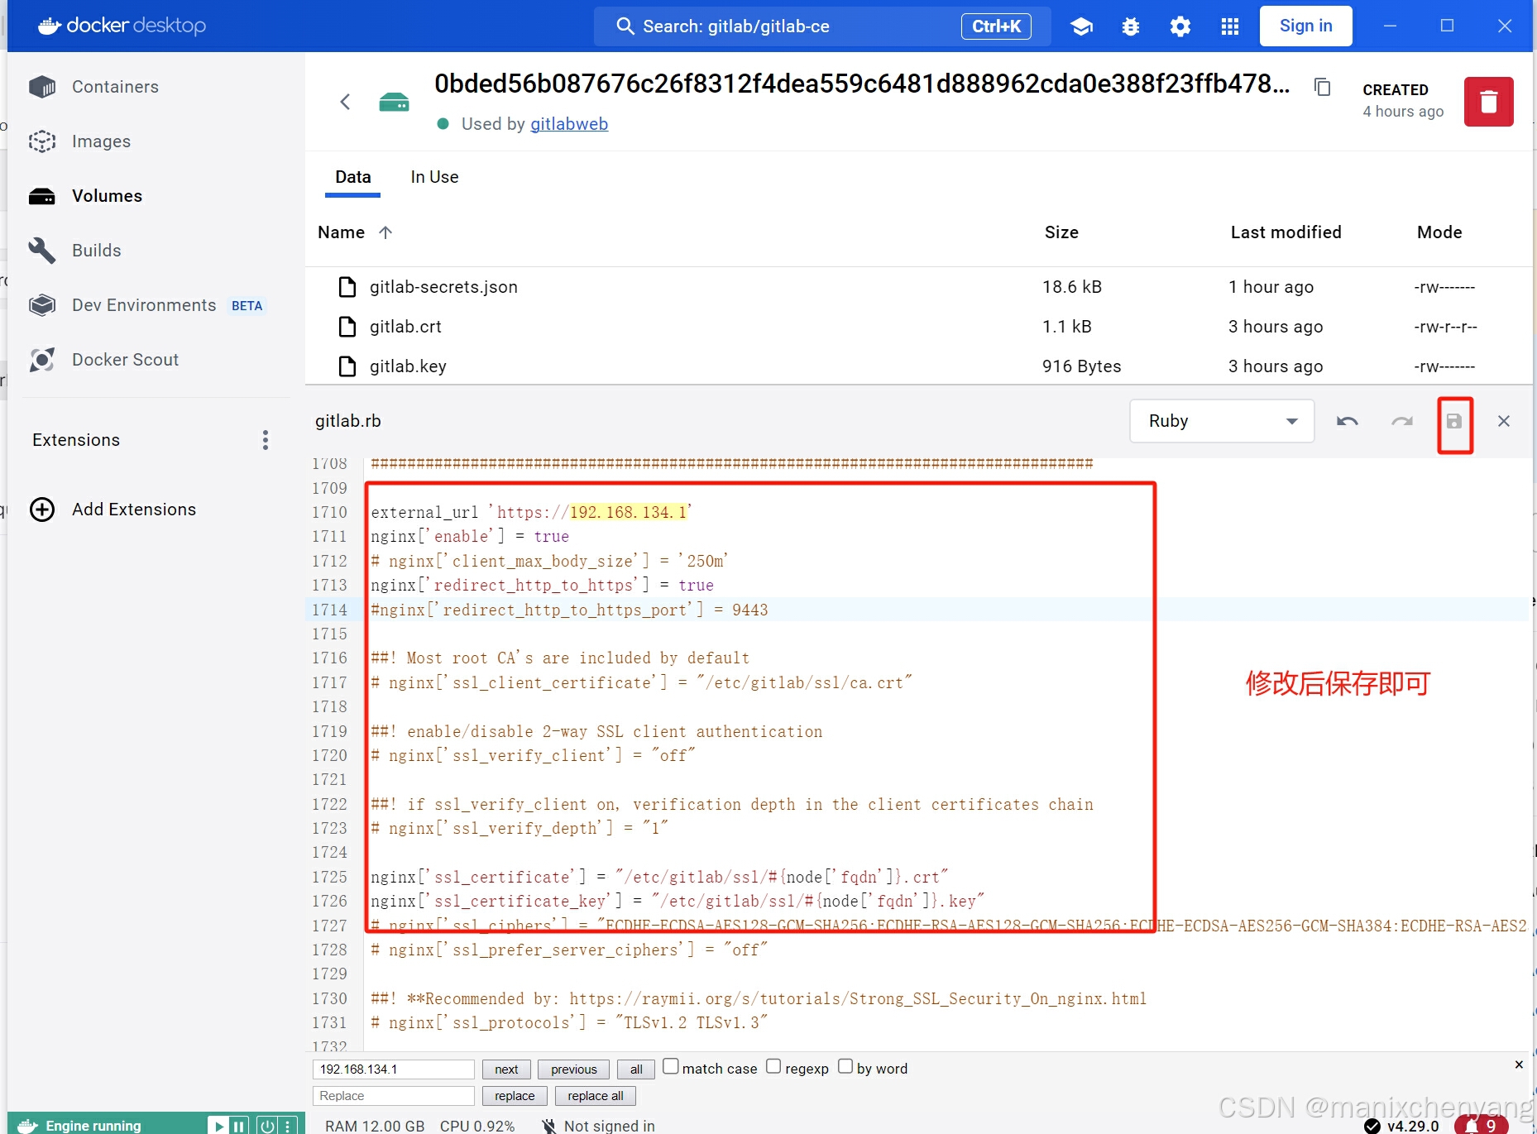Click the v4.29.0 version label
Screen dimensions: 1537x1134
tap(1413, 1126)
